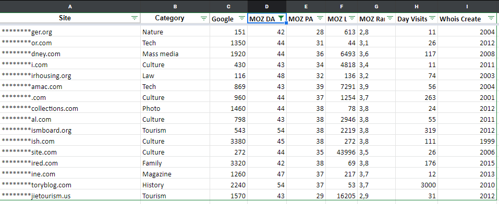The height and width of the screenshot is (204, 499).
Task: Open the Day Visits column filter
Action: coord(432,18)
